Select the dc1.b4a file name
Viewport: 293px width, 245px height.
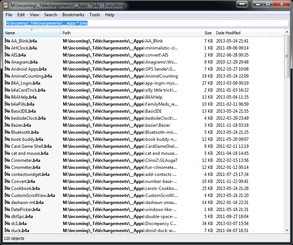coord(19,224)
